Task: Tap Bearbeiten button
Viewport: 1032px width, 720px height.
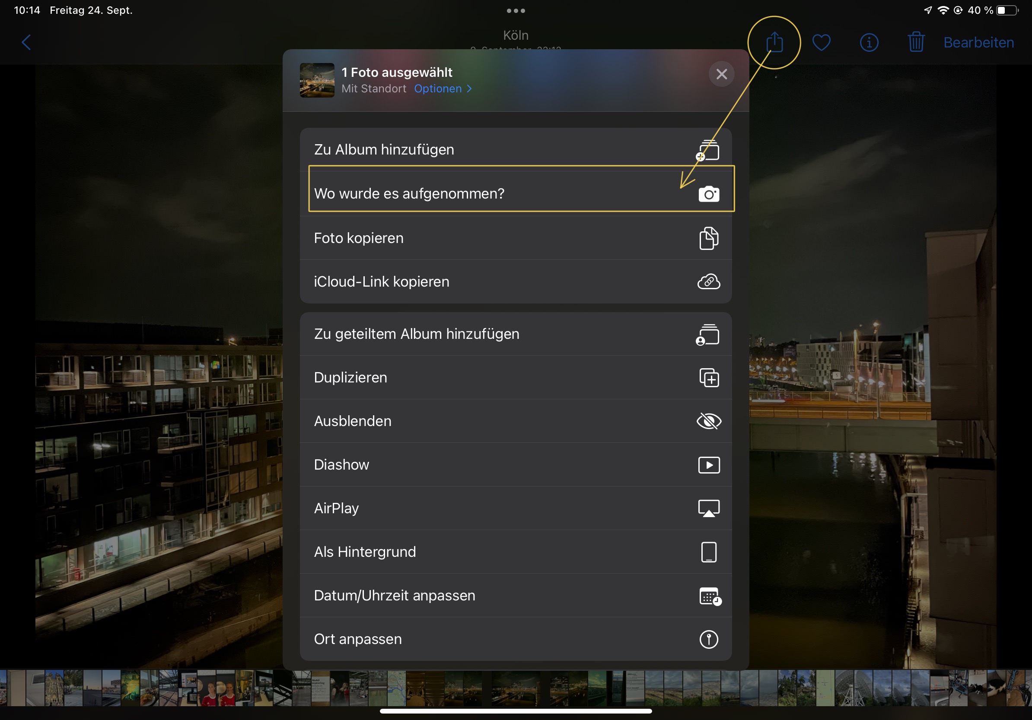Action: 978,43
